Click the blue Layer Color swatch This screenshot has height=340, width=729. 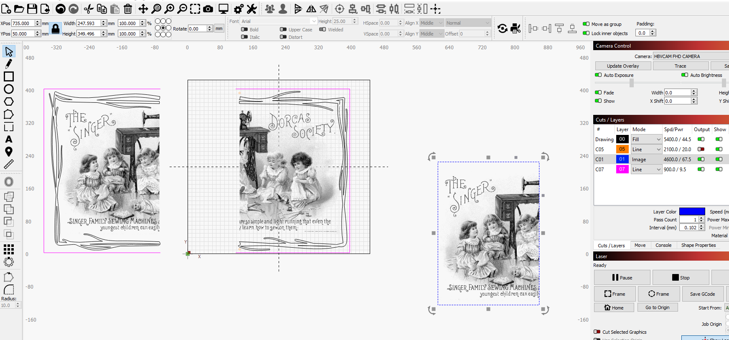pos(692,211)
